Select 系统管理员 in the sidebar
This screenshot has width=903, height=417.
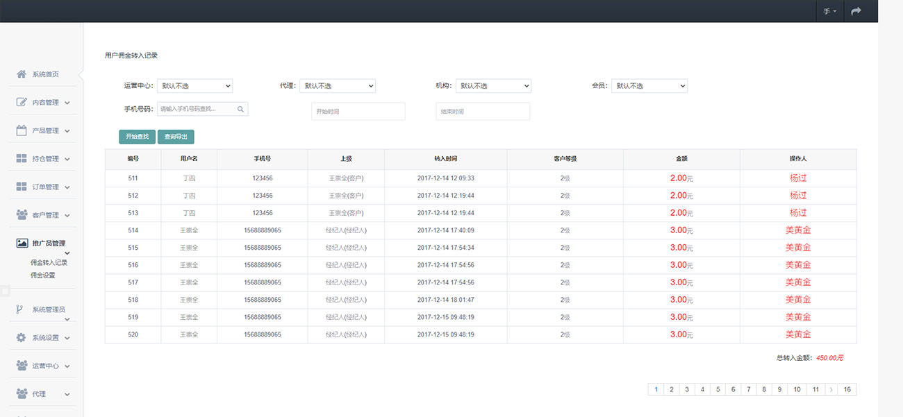click(49, 309)
